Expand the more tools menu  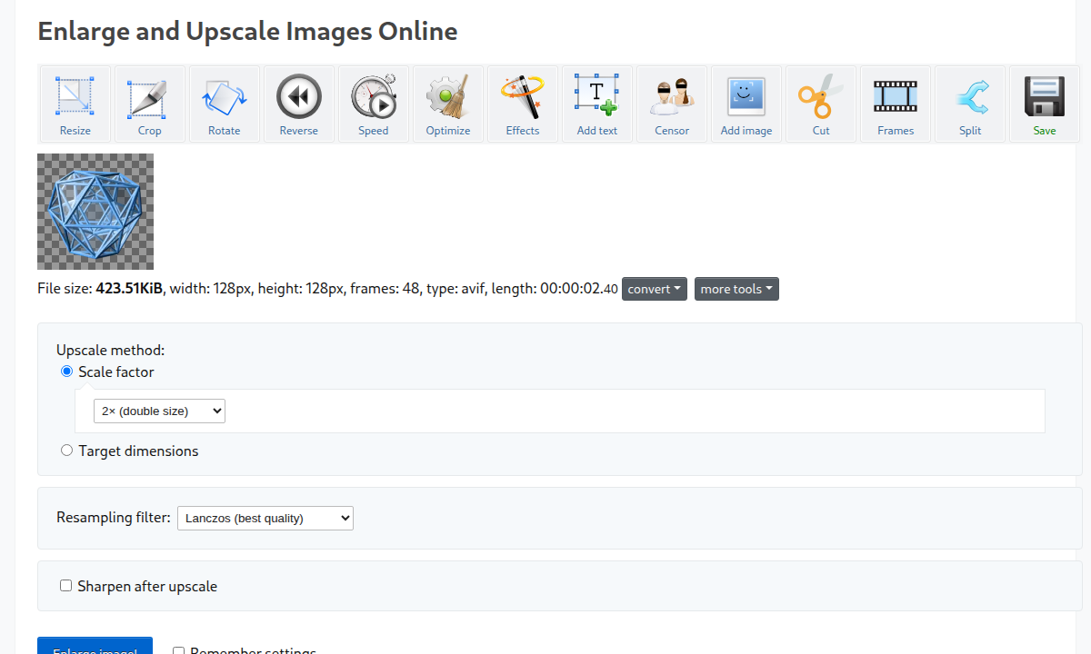click(736, 289)
